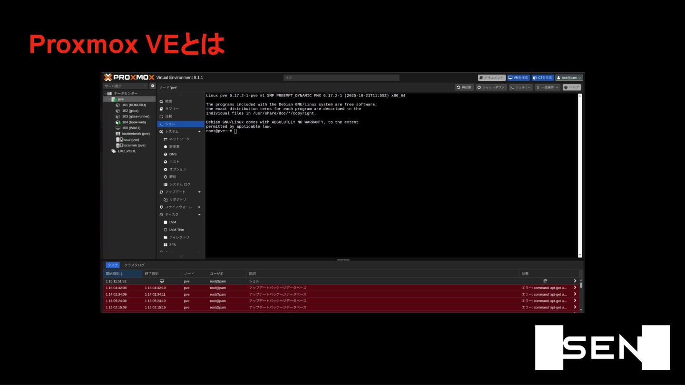Click the ヘルプ help button
This screenshot has height=385, width=685.
572,87
